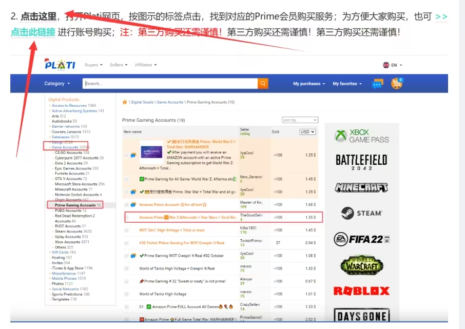Click the Minecraft logo
The image size is (465, 329).
click(361, 187)
